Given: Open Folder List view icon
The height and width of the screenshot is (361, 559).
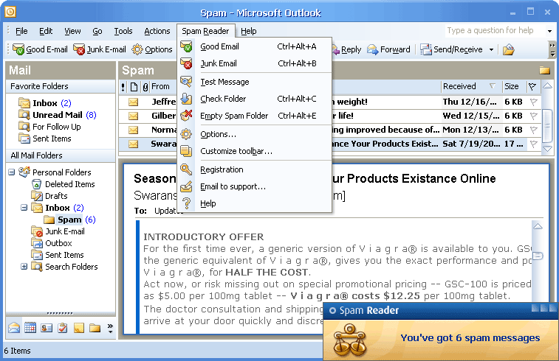Looking at the screenshot, I should [x=95, y=328].
